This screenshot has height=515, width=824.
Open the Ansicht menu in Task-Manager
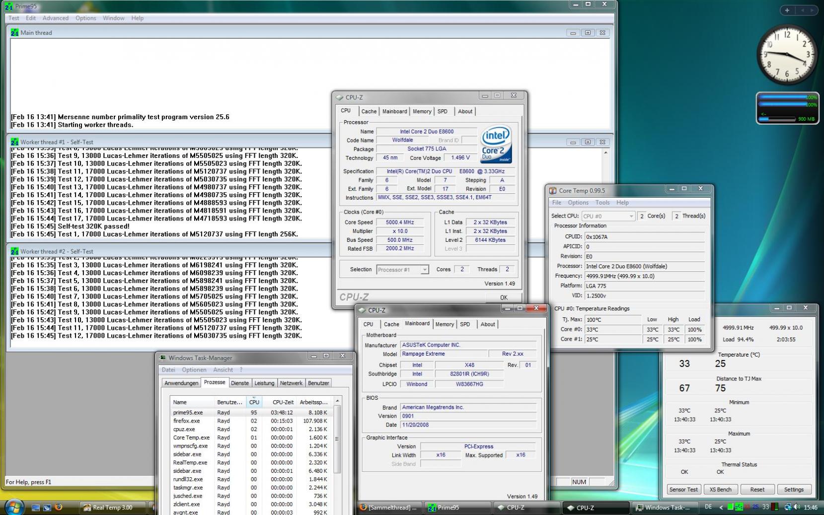point(223,369)
